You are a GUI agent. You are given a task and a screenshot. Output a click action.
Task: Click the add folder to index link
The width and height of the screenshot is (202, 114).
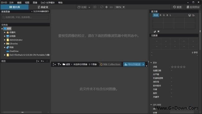coord(40,11)
